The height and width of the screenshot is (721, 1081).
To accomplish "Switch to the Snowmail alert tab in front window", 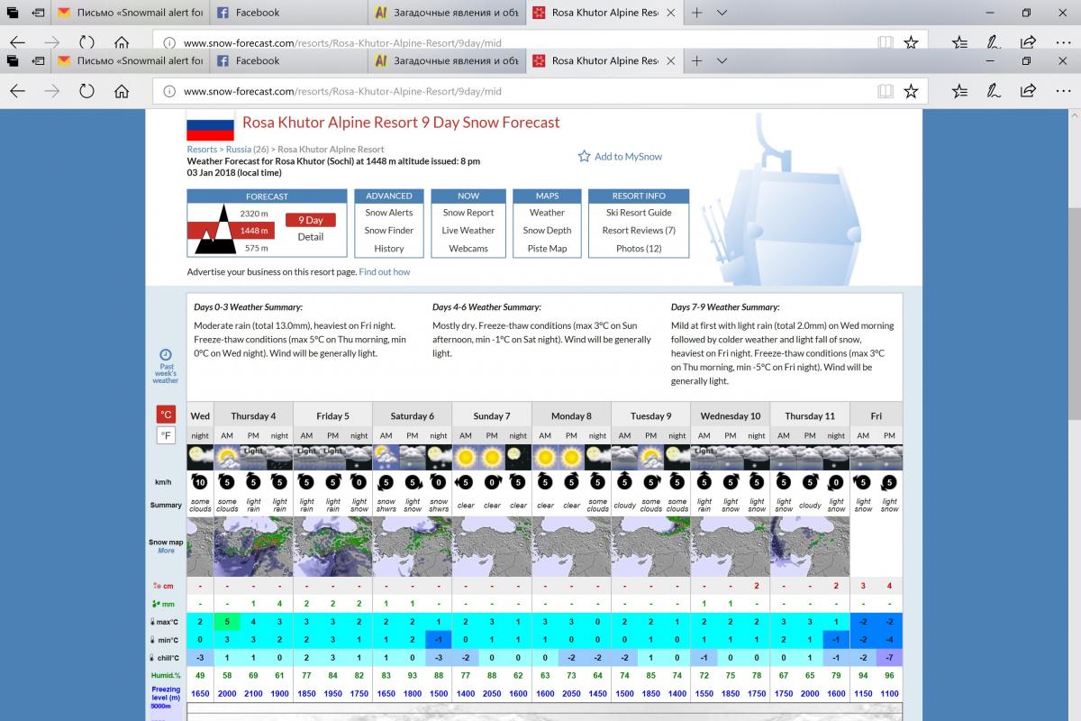I will click(x=129, y=60).
